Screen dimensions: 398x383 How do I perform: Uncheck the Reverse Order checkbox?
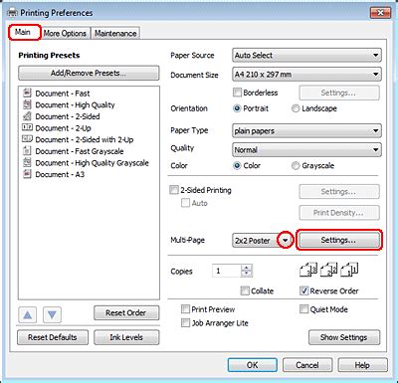click(x=304, y=290)
